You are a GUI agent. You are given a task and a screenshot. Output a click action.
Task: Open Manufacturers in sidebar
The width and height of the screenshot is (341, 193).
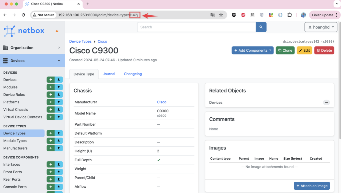15,148
